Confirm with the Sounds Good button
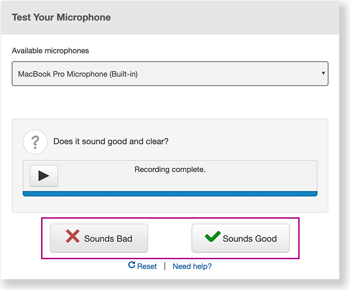The image size is (350, 290). [240, 238]
